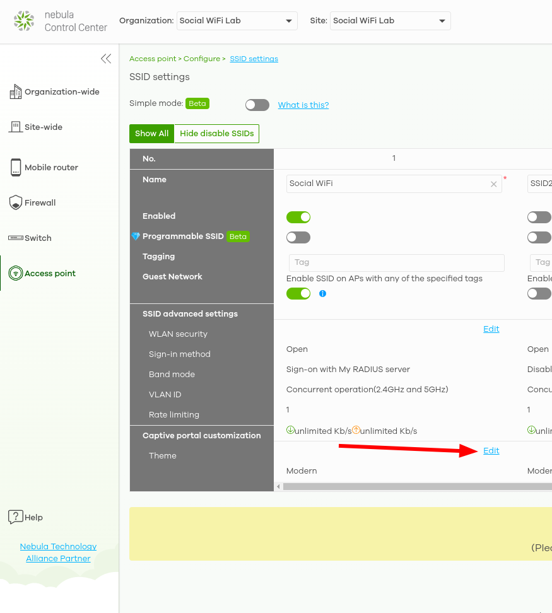Viewport: 552px width, 613px height.
Task: Disable the Social WiFi Enabled toggle
Action: click(x=298, y=217)
